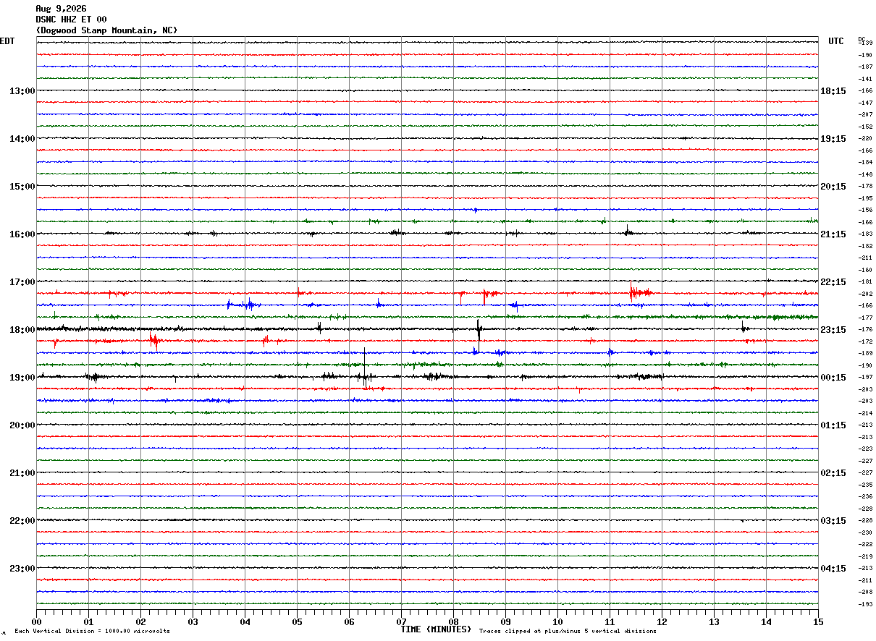Click the Dogwood Stamp Mountain, NC location text
Screen dimensions: 876x641
[106, 30]
